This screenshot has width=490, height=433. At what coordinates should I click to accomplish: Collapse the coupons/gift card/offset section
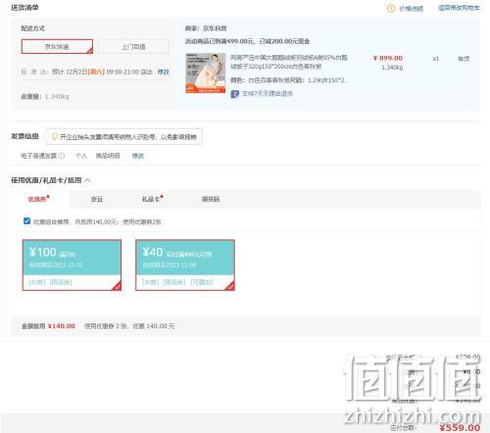(87, 180)
